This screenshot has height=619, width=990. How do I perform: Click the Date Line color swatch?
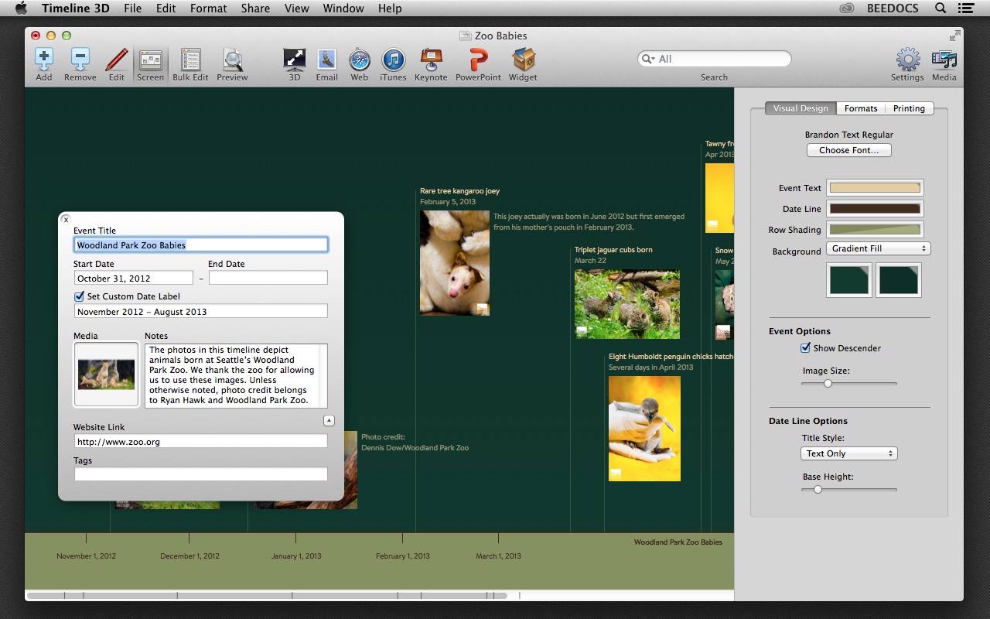pyautogui.click(x=875, y=209)
